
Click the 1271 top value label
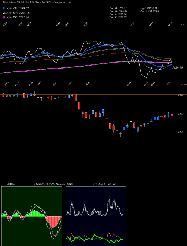point(170,25)
